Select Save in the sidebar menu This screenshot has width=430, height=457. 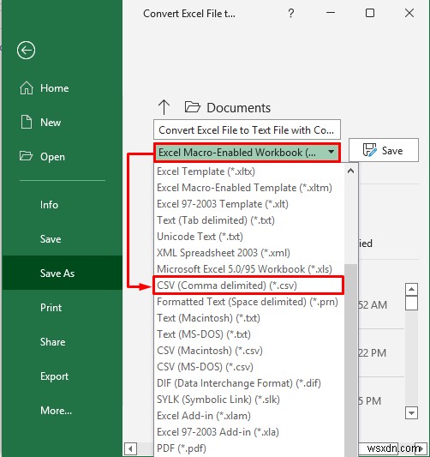[51, 239]
